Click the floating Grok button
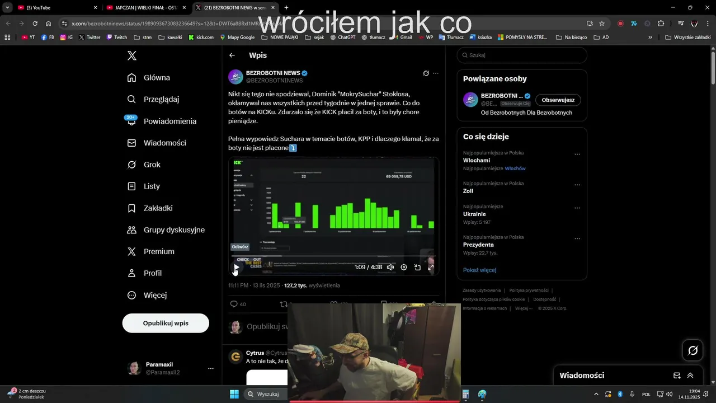Image resolution: width=716 pixels, height=403 pixels. pos(693,350)
